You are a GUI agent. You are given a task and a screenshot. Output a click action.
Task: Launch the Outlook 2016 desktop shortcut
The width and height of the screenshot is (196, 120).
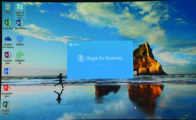pyautogui.click(x=8, y=71)
